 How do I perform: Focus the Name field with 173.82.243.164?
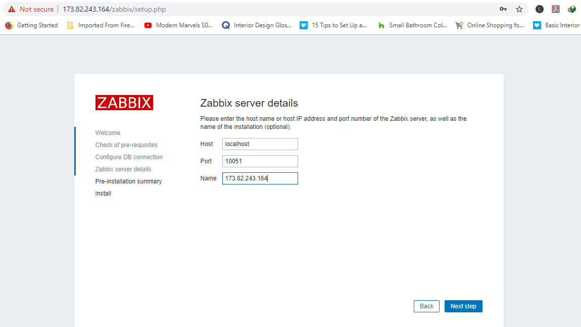pyautogui.click(x=260, y=178)
